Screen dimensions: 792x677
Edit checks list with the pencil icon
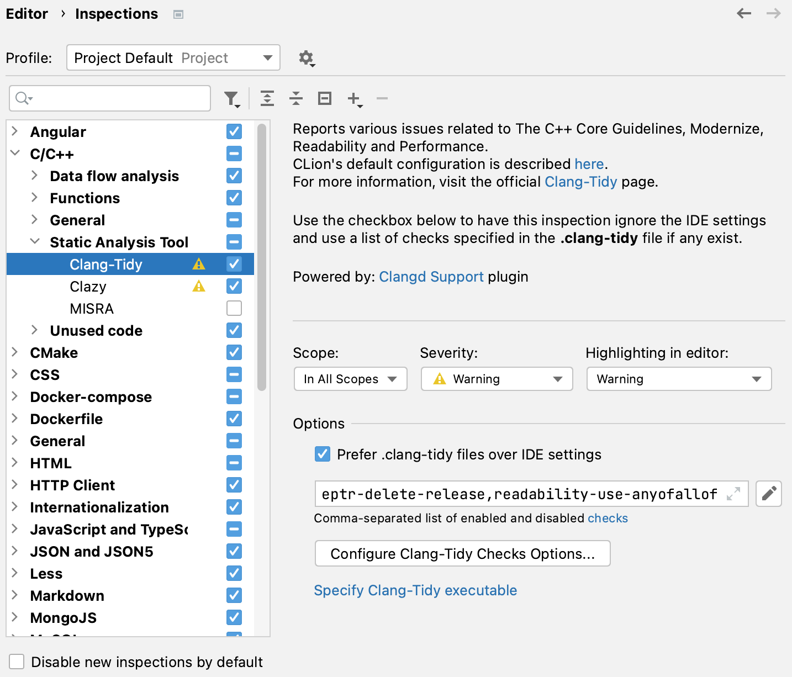(x=768, y=494)
